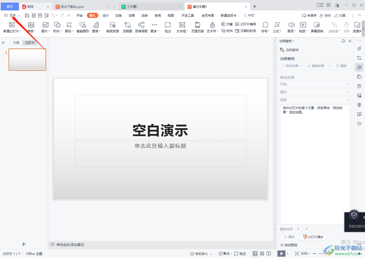
Task: Expand the More (更多) insert options
Action: (154, 27)
